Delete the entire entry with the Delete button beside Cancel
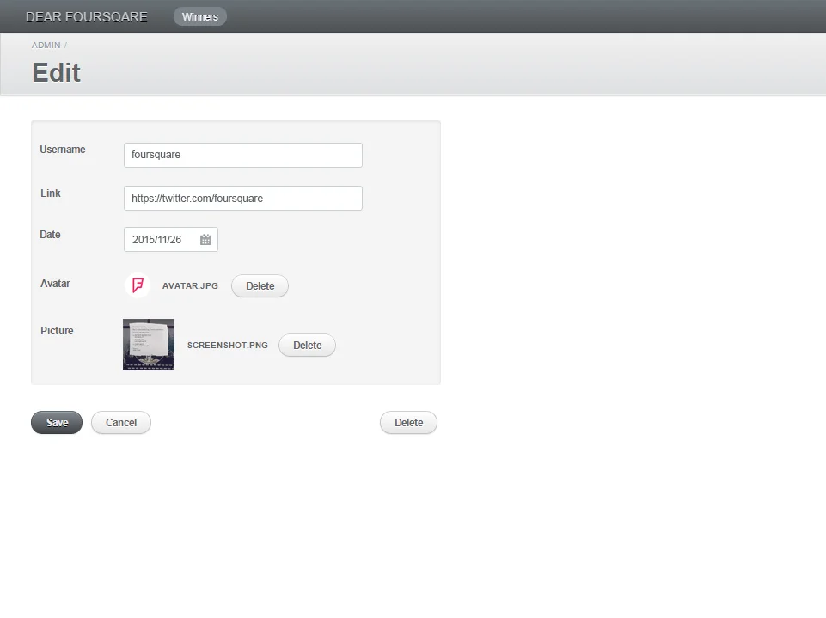Image resolution: width=826 pixels, height=618 pixels. pyautogui.click(x=409, y=423)
